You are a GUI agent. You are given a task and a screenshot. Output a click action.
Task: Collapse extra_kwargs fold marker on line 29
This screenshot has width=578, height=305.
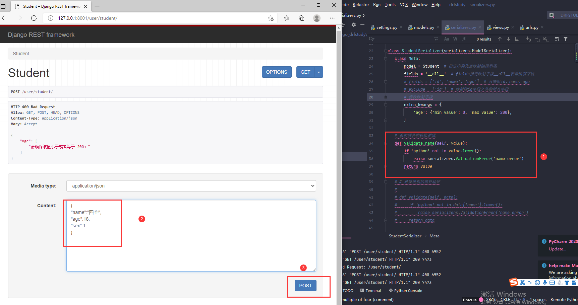(x=386, y=105)
